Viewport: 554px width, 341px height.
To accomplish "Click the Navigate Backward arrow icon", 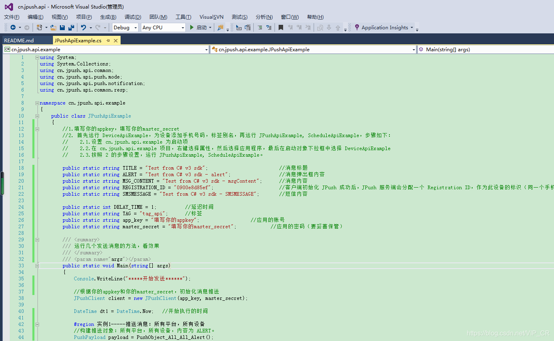I will (13, 27).
